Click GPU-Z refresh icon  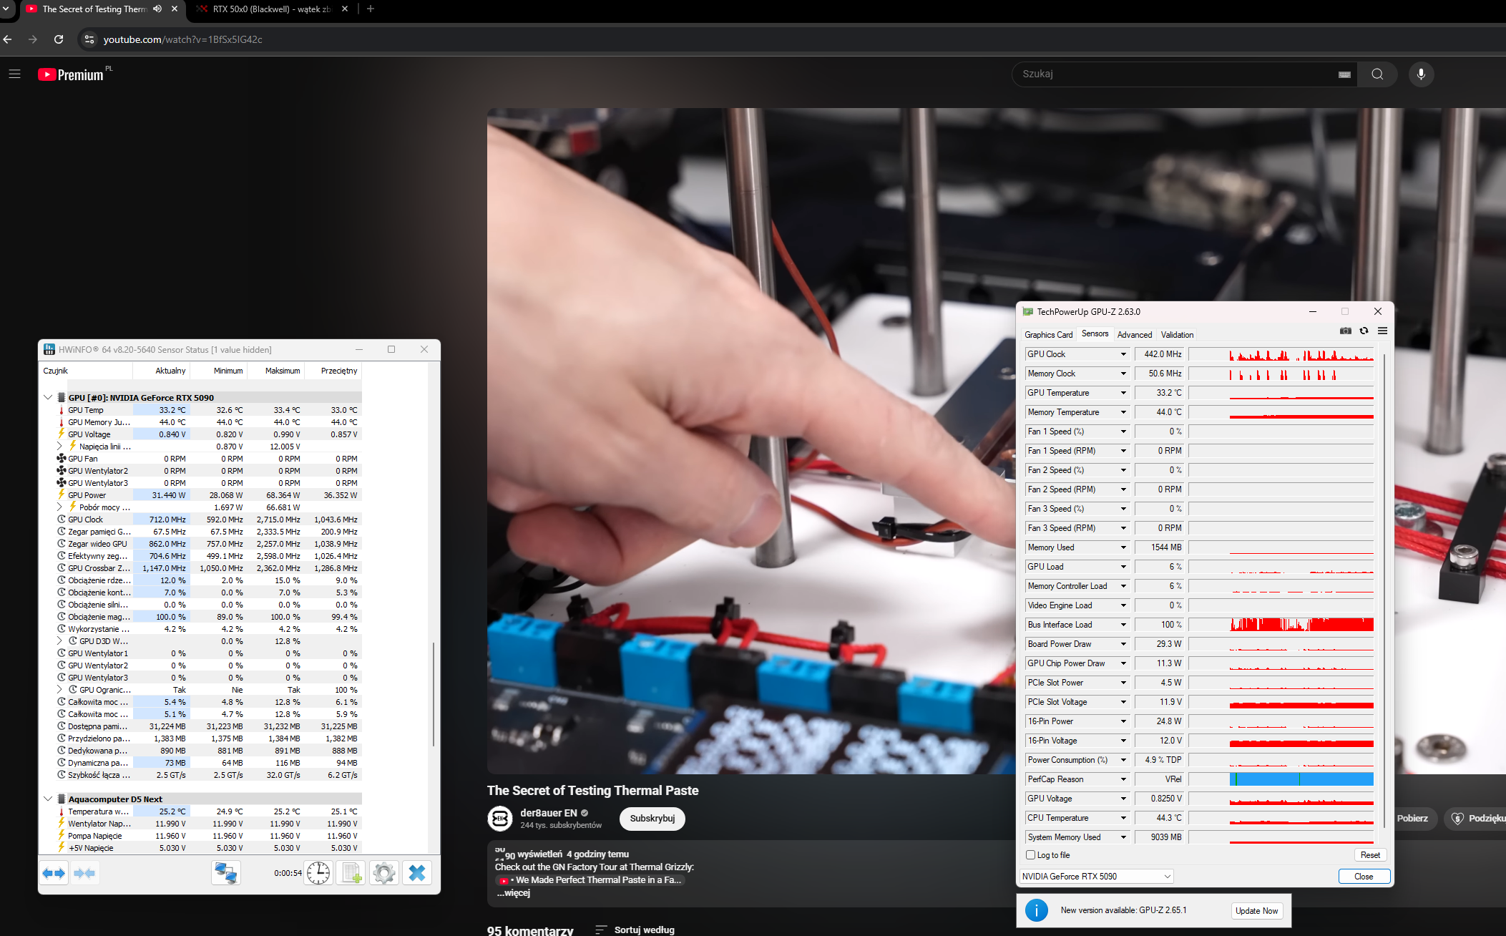(1364, 331)
